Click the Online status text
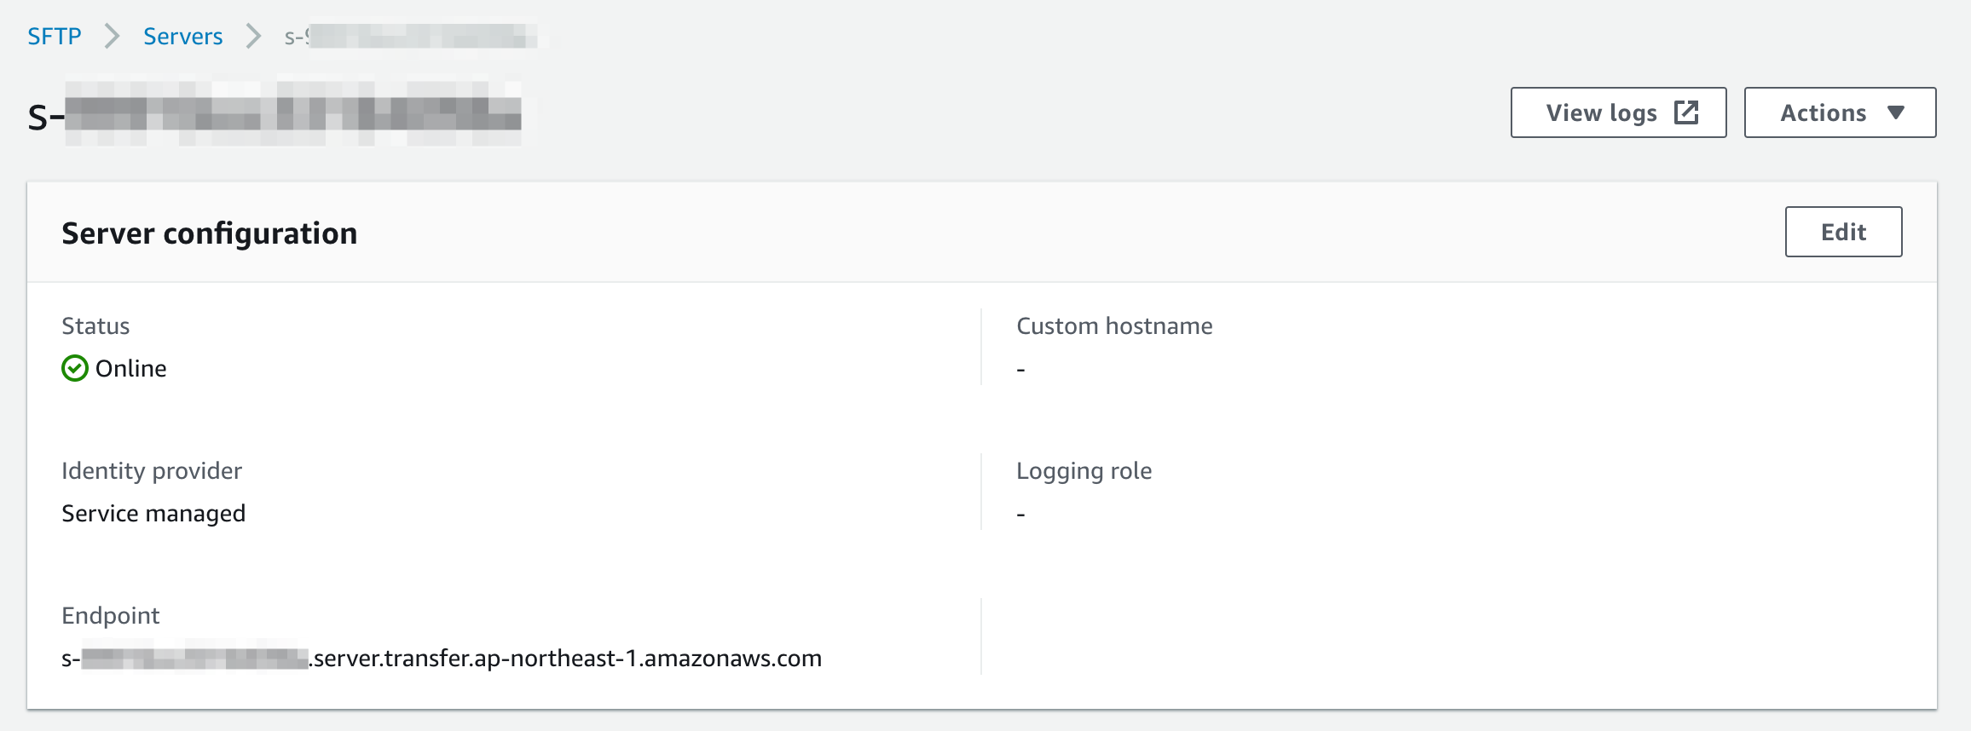Screen dimensions: 1971x731 tap(131, 368)
